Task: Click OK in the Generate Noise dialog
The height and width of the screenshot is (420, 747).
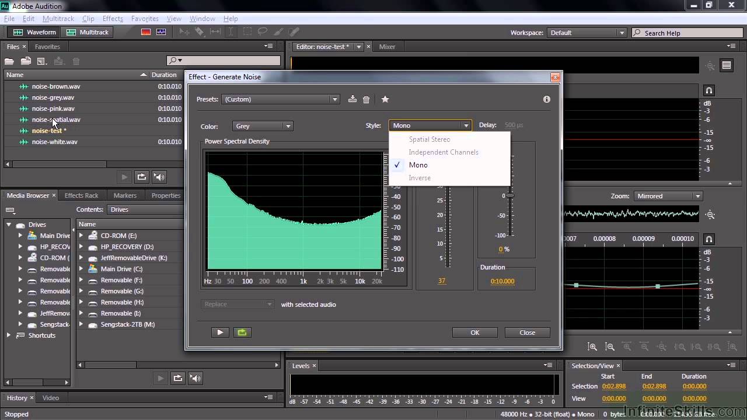Action: (475, 332)
